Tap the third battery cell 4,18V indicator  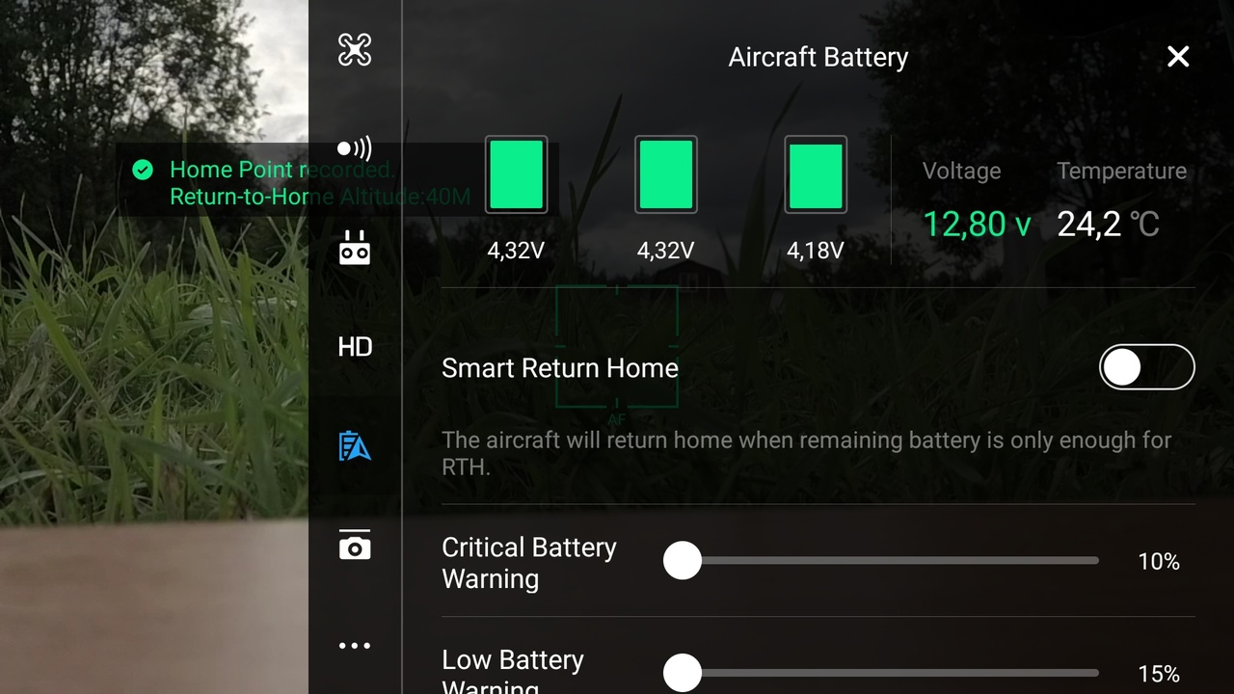[x=816, y=174]
